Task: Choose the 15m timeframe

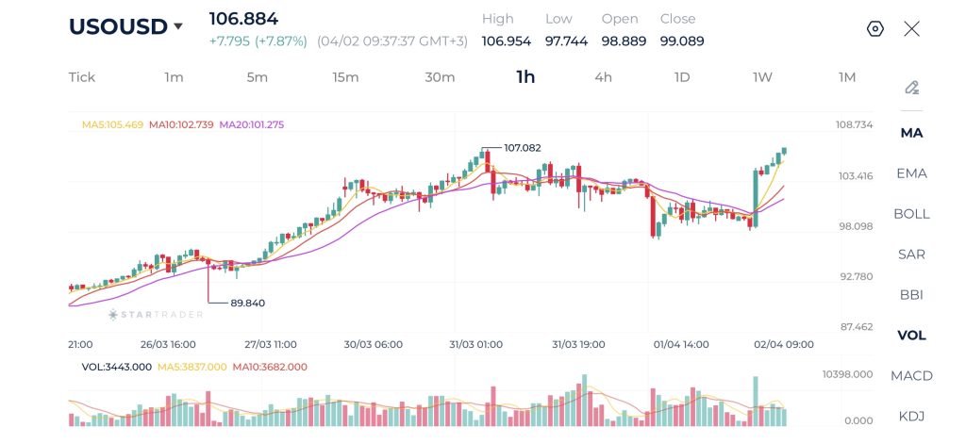Action: coord(345,77)
